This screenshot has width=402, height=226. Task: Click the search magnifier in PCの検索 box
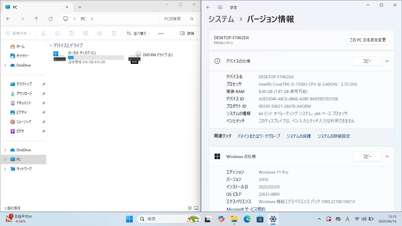tap(192, 19)
